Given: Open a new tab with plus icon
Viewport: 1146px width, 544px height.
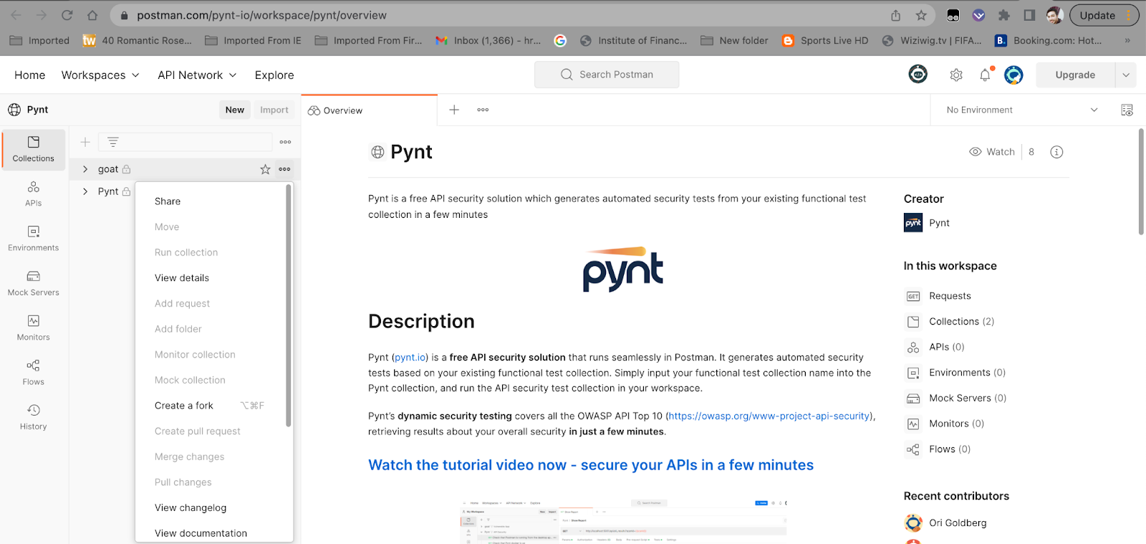Looking at the screenshot, I should (454, 110).
